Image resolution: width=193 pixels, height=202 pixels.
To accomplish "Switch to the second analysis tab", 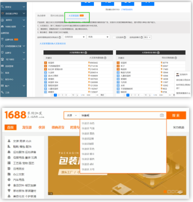I will (x=57, y=15).
